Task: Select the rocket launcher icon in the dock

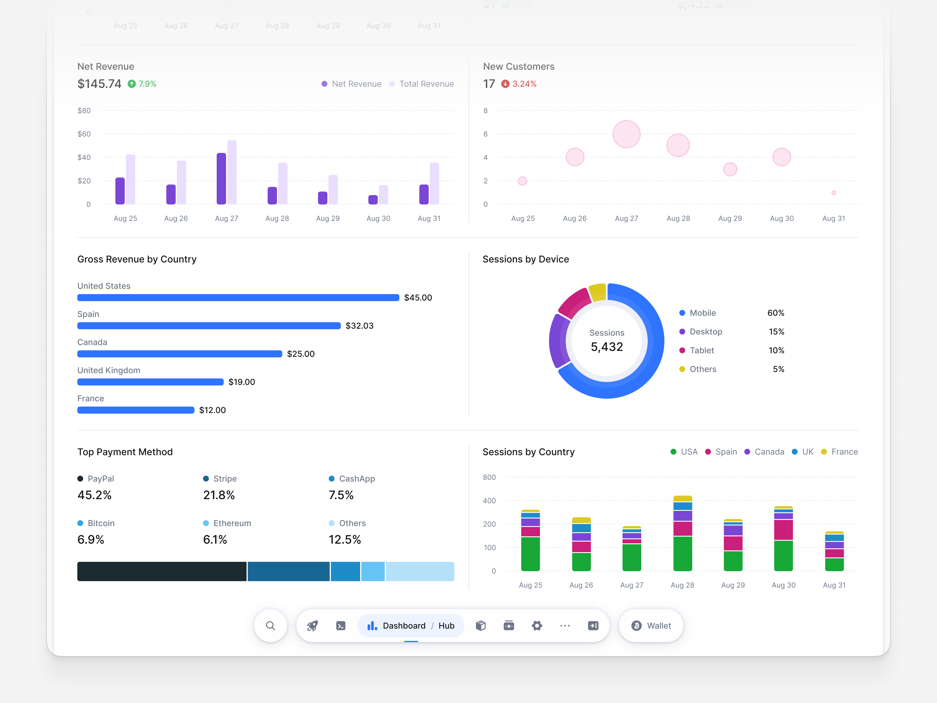Action: click(312, 625)
